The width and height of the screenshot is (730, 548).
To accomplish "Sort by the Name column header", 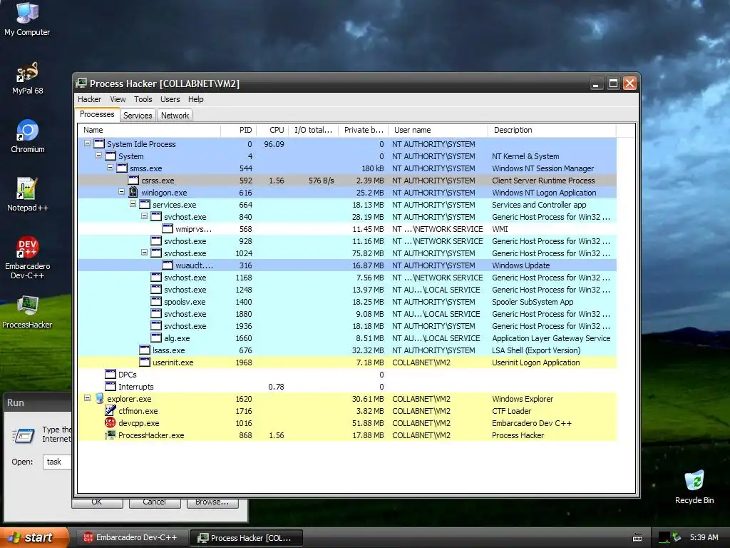I will tap(149, 130).
